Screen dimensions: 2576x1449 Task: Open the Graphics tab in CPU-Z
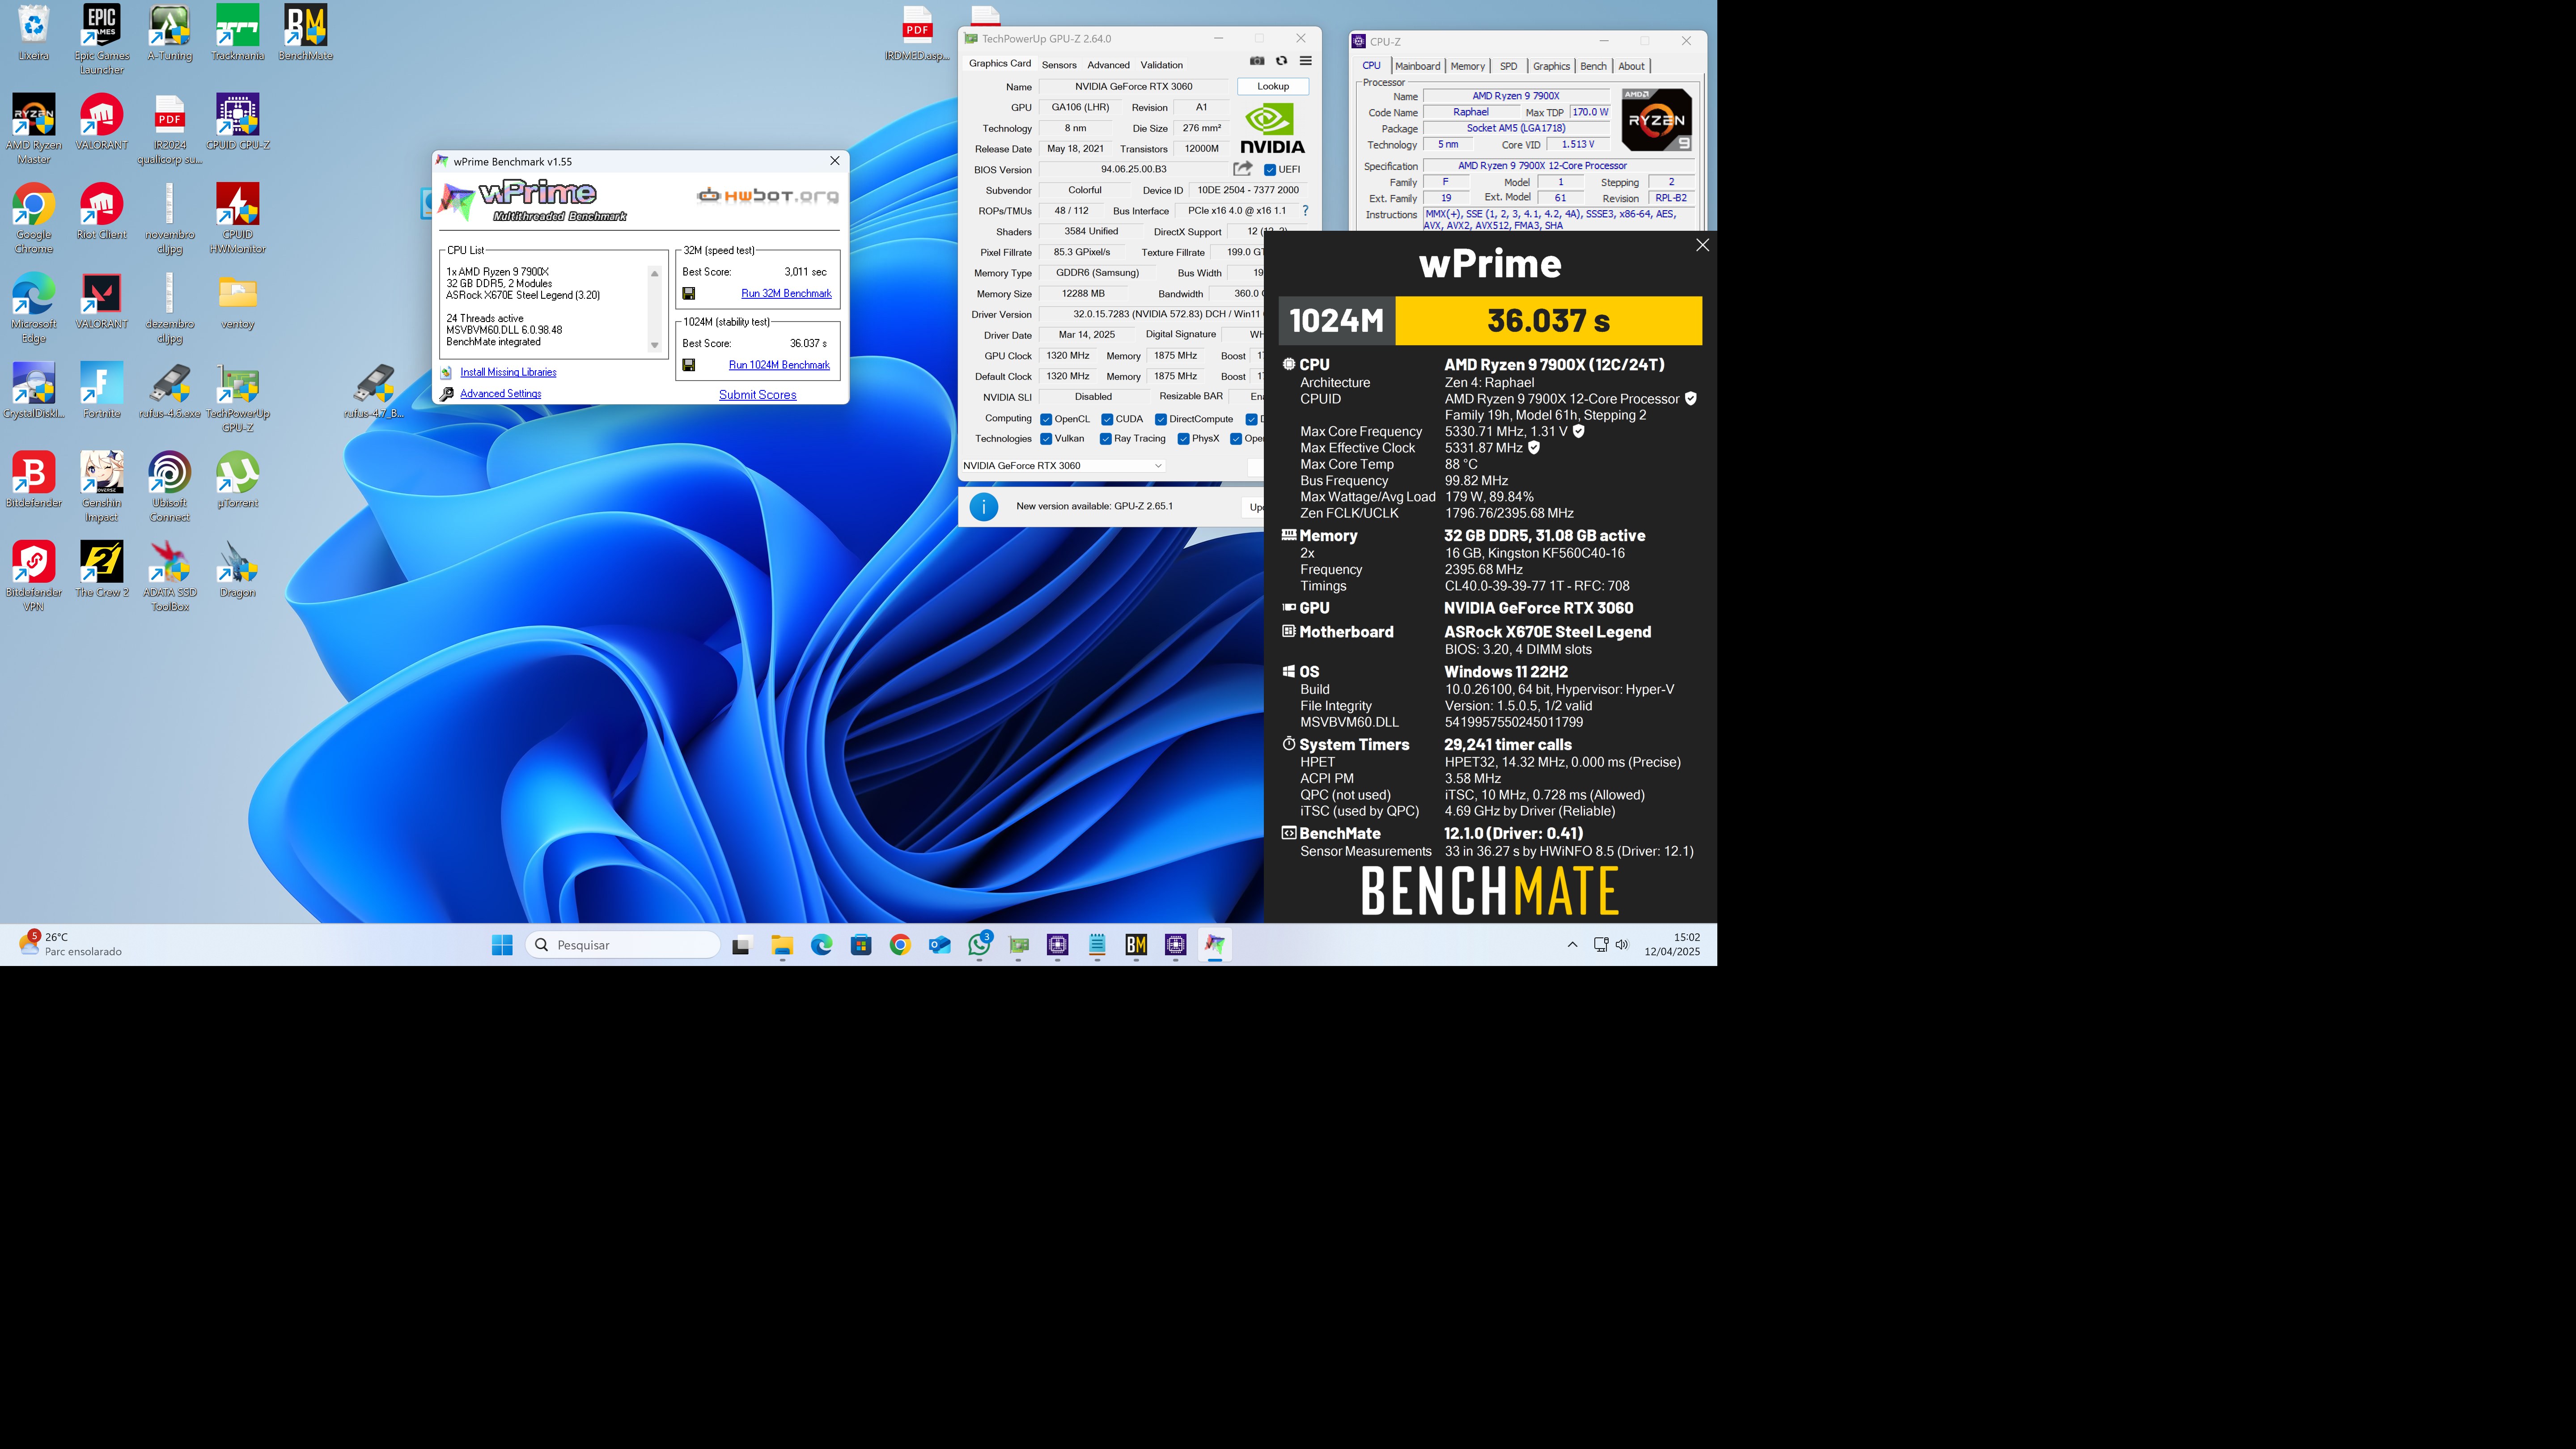(1551, 66)
